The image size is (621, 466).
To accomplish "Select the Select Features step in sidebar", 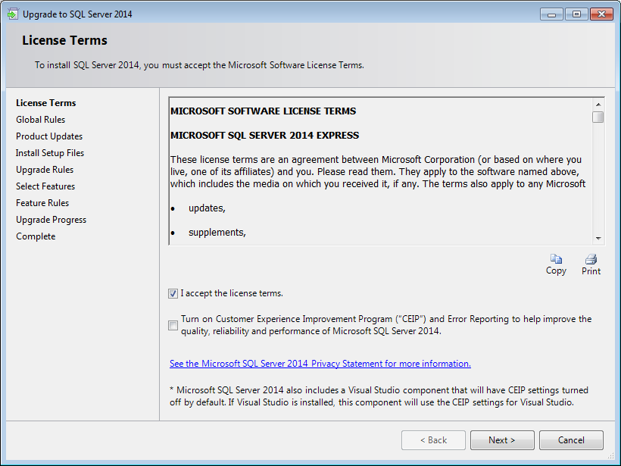I will [x=45, y=186].
